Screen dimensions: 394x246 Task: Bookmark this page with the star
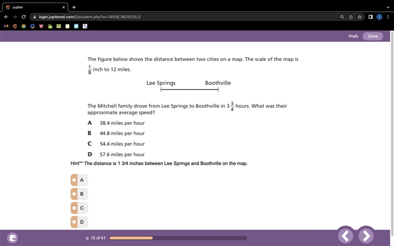pyautogui.click(x=360, y=17)
